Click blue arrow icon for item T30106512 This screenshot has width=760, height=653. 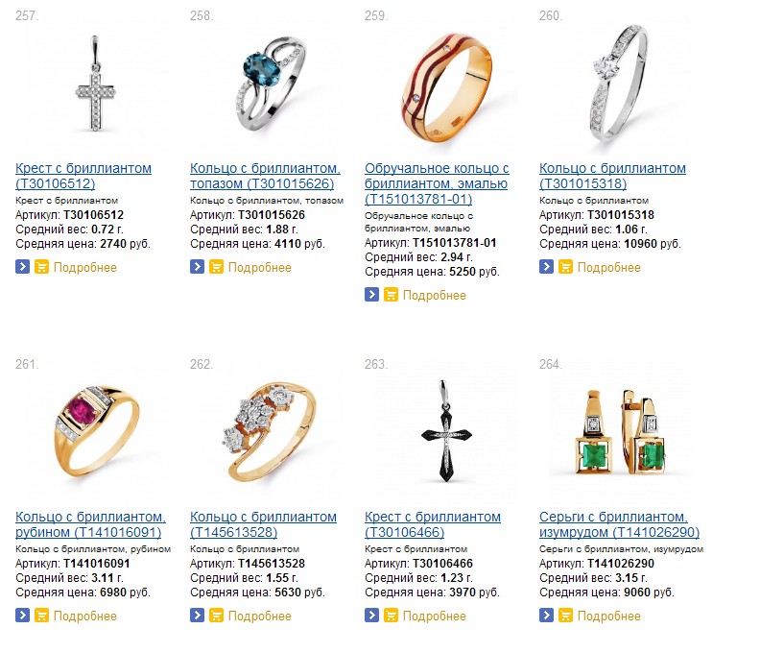pos(22,266)
